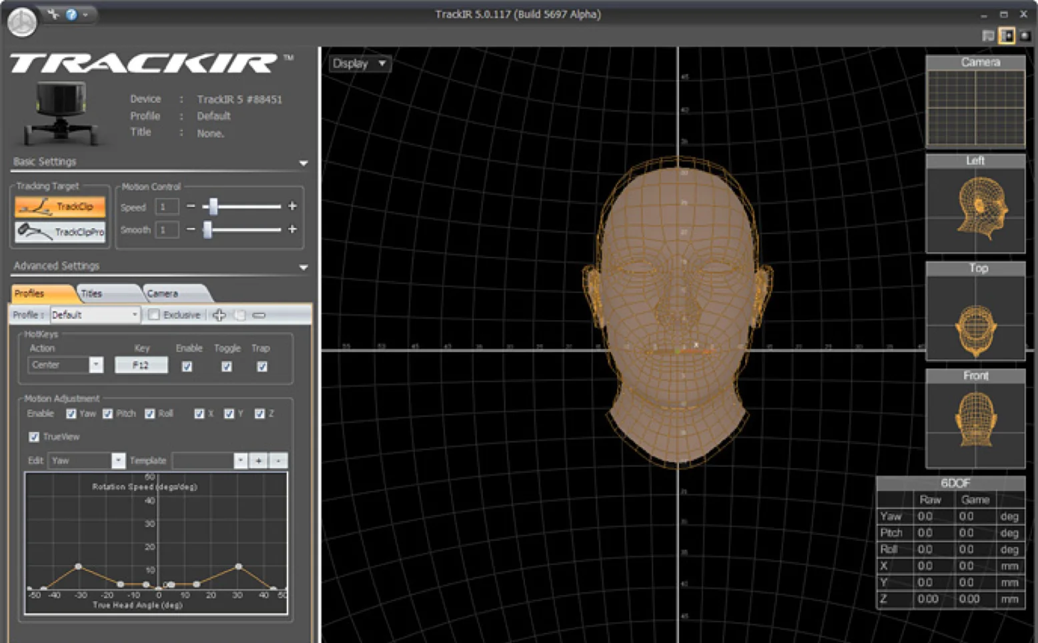This screenshot has height=643, width=1038.
Task: Click the copy profile icon
Action: click(239, 315)
